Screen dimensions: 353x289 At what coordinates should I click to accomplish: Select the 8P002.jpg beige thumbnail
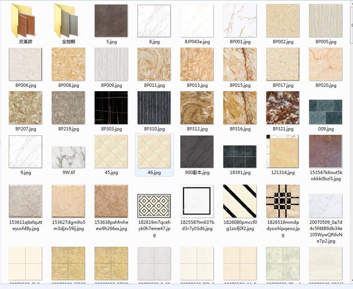[x=283, y=21]
